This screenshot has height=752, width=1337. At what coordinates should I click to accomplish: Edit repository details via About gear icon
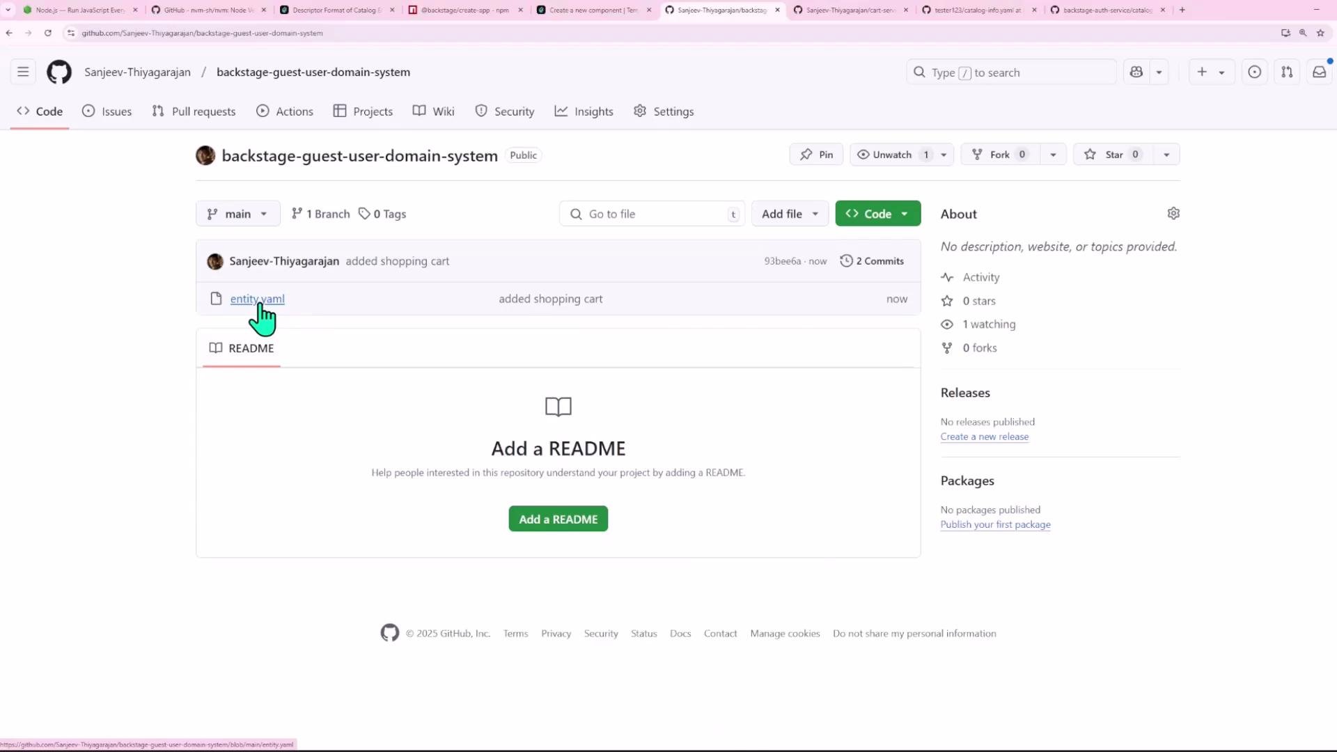pos(1173,214)
